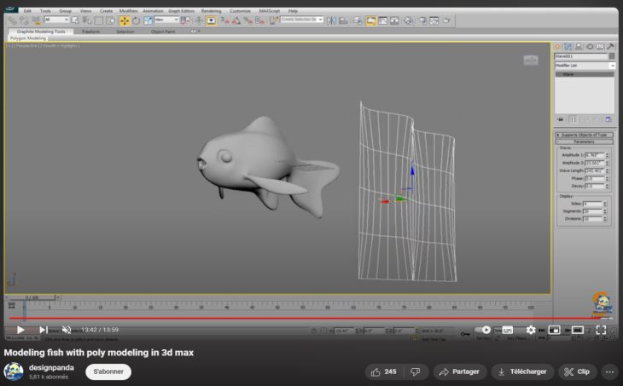Skip to the next video
This screenshot has height=386, width=623.
click(44, 330)
